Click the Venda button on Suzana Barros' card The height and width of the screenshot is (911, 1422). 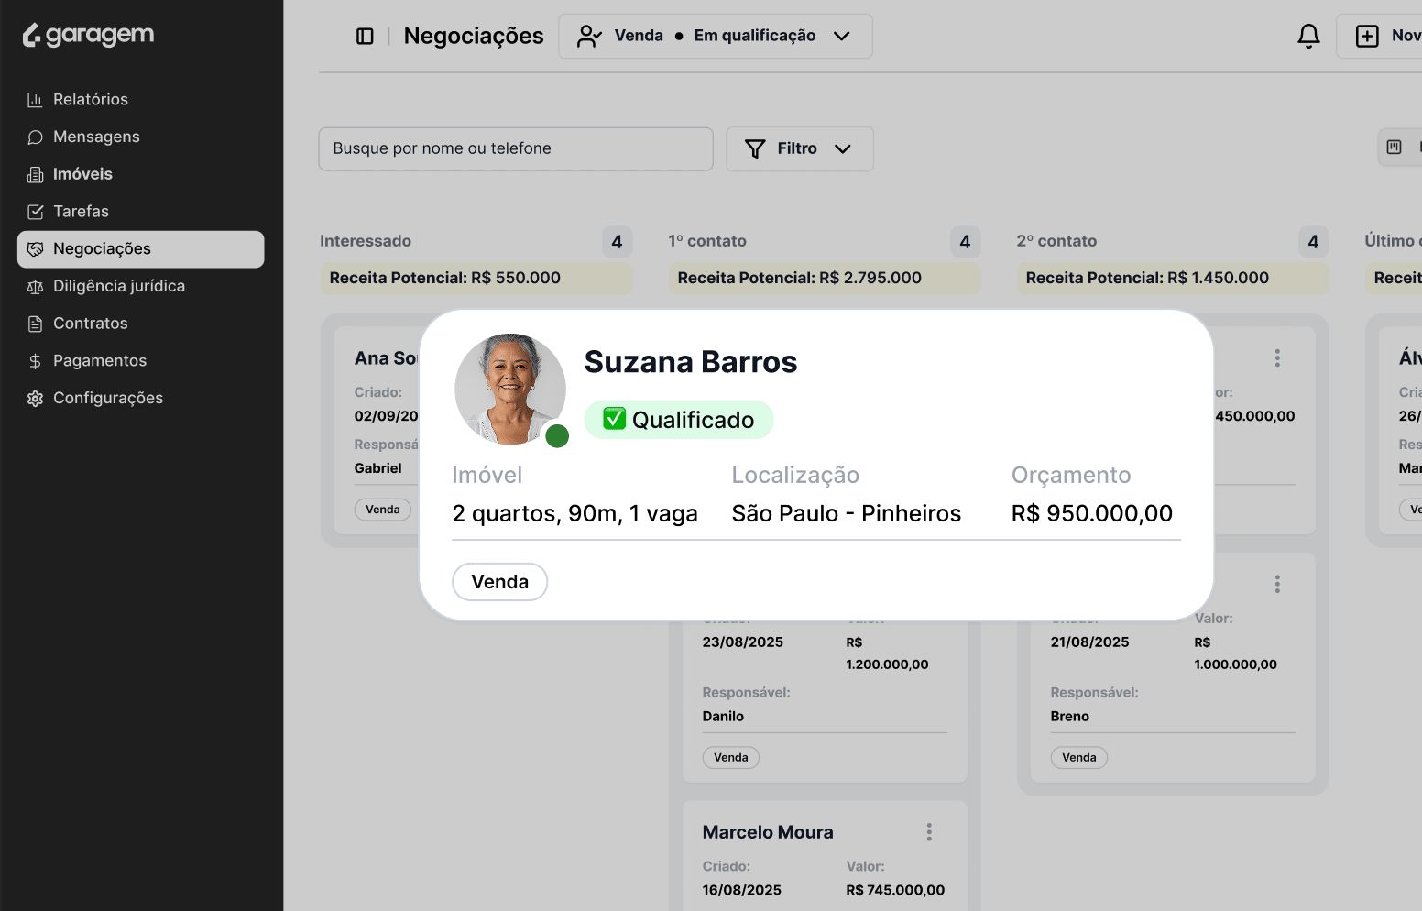tap(499, 581)
